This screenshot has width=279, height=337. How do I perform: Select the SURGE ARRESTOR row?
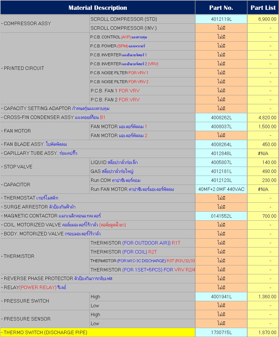(x=98, y=207)
